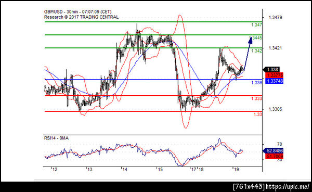Click the Research 2017 TRADING CENTRAL text
This screenshot has height=192, width=312.
pyautogui.click(x=82, y=17)
